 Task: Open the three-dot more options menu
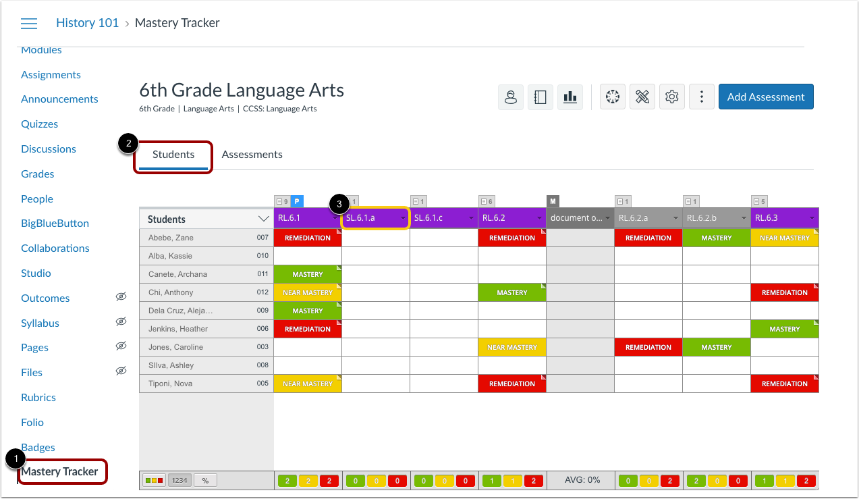(701, 97)
